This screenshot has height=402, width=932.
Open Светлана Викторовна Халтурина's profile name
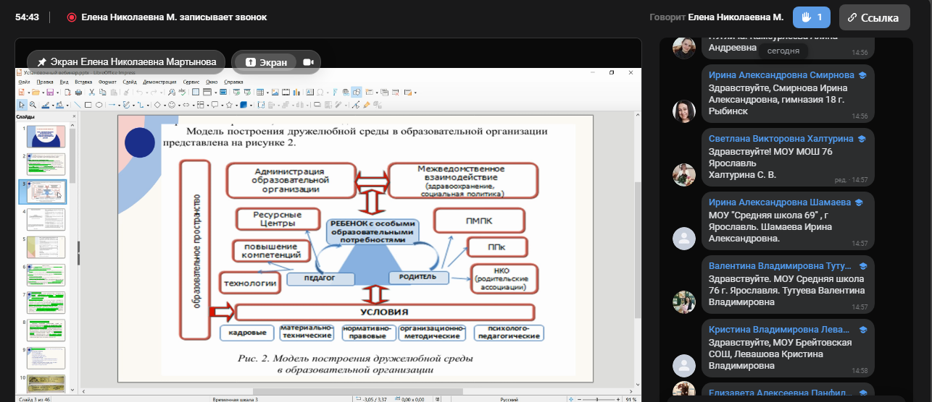coord(781,139)
